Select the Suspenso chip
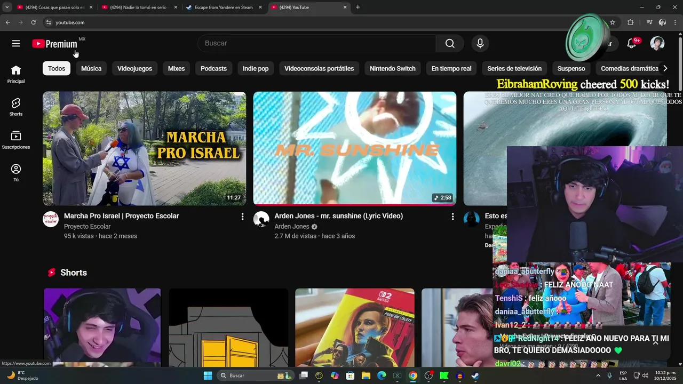The image size is (683, 384). pyautogui.click(x=571, y=68)
